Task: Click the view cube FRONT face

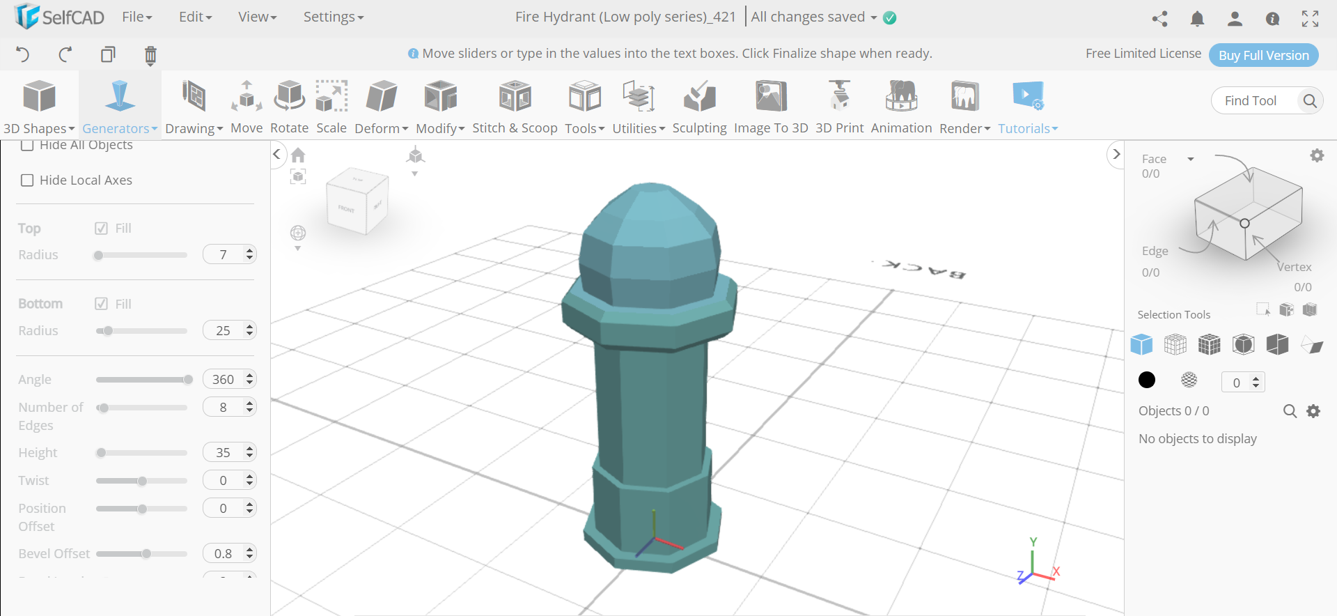Action: (346, 208)
